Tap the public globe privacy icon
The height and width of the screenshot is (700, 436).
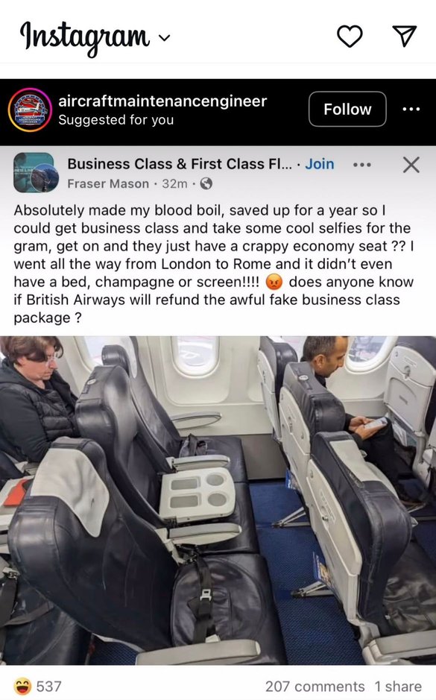tap(206, 183)
